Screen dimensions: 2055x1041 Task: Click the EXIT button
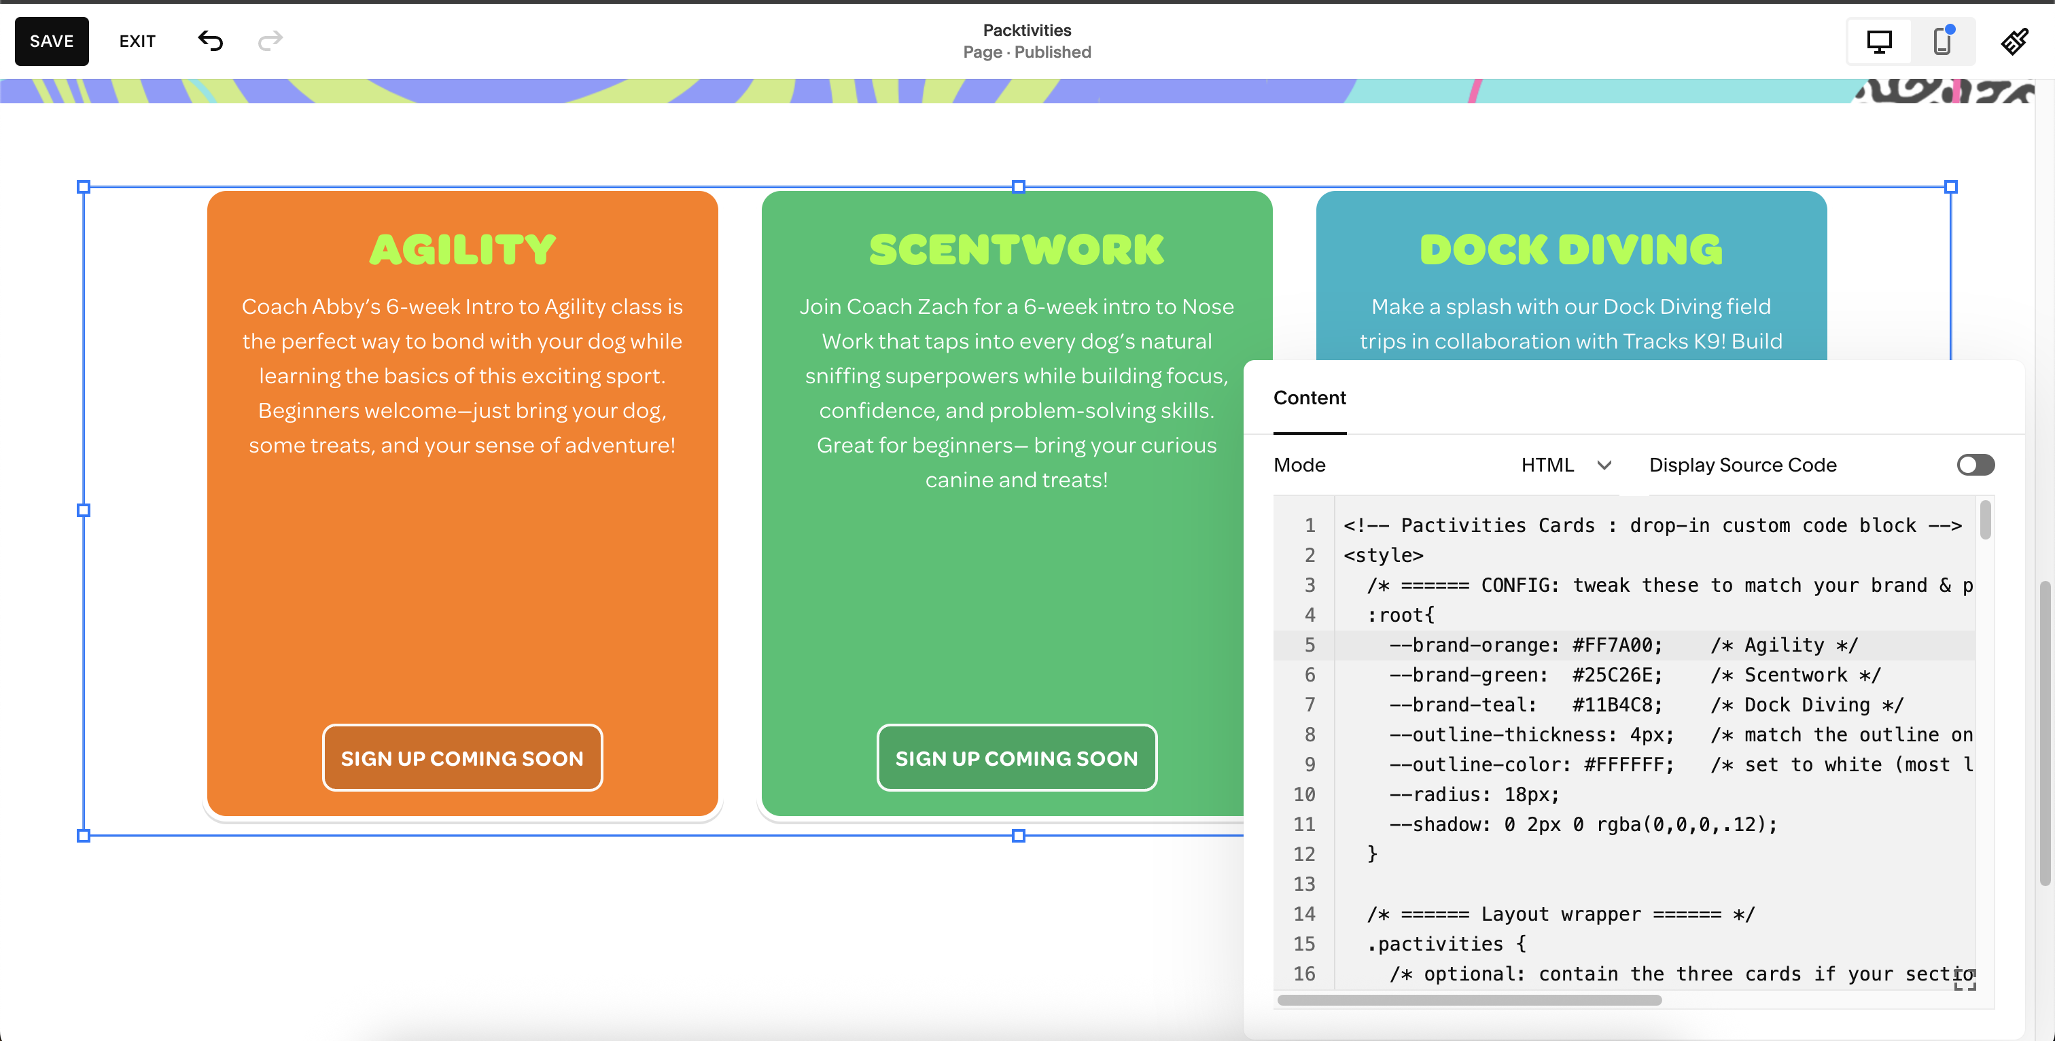[137, 41]
